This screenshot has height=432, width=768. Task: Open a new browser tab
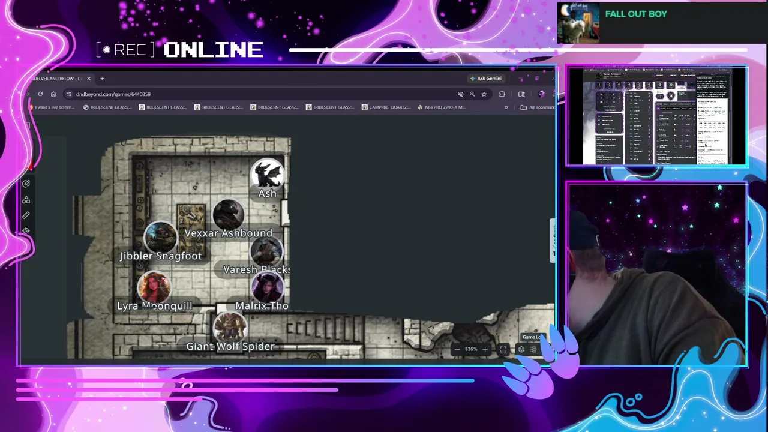coord(102,79)
